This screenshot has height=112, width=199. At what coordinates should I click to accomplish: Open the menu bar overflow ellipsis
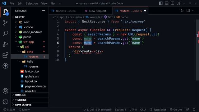coord(61,3)
